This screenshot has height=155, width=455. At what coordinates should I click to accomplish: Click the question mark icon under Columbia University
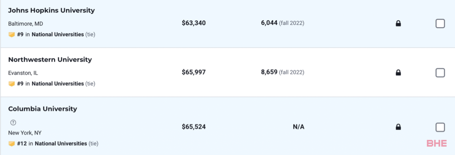13,123
